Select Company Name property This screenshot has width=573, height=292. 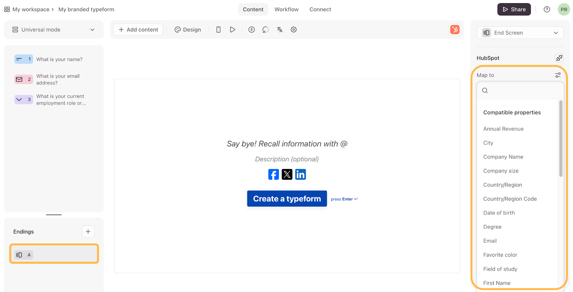point(503,157)
